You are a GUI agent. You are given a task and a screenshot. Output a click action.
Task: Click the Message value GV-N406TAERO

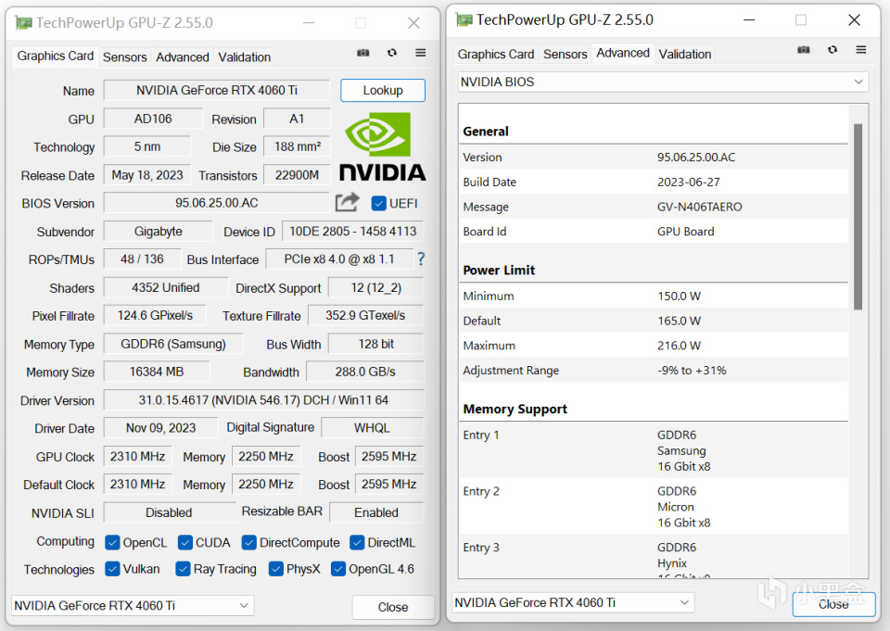(699, 208)
